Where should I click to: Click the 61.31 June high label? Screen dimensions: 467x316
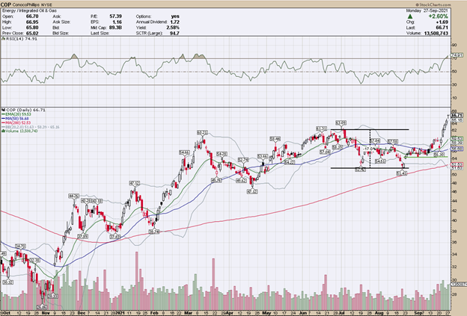tap(321, 128)
